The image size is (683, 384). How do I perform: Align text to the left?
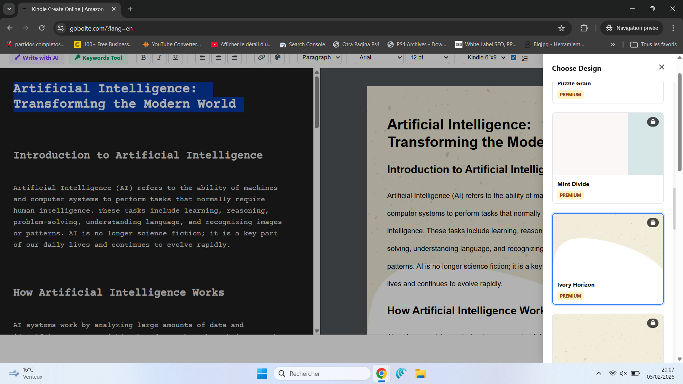[202, 58]
